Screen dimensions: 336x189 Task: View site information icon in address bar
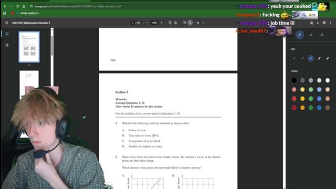31,6
